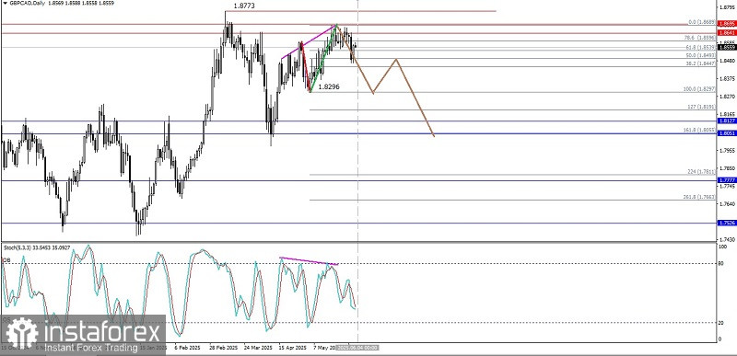This screenshot has height=356, width=737.
Task: Click the 1.7640 price axis label
Action: tap(728, 204)
